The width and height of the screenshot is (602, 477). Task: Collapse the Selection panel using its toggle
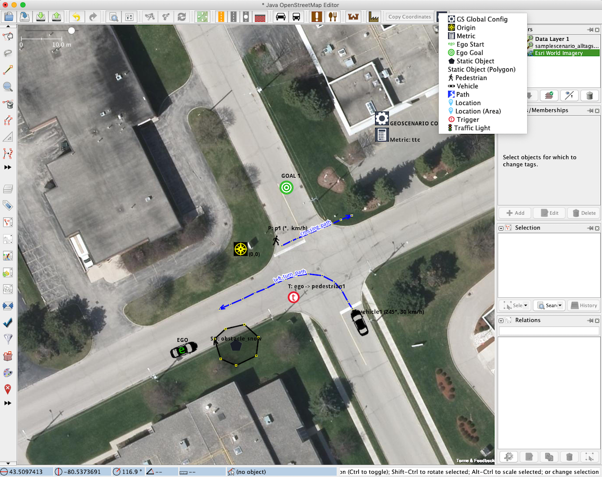coord(501,228)
